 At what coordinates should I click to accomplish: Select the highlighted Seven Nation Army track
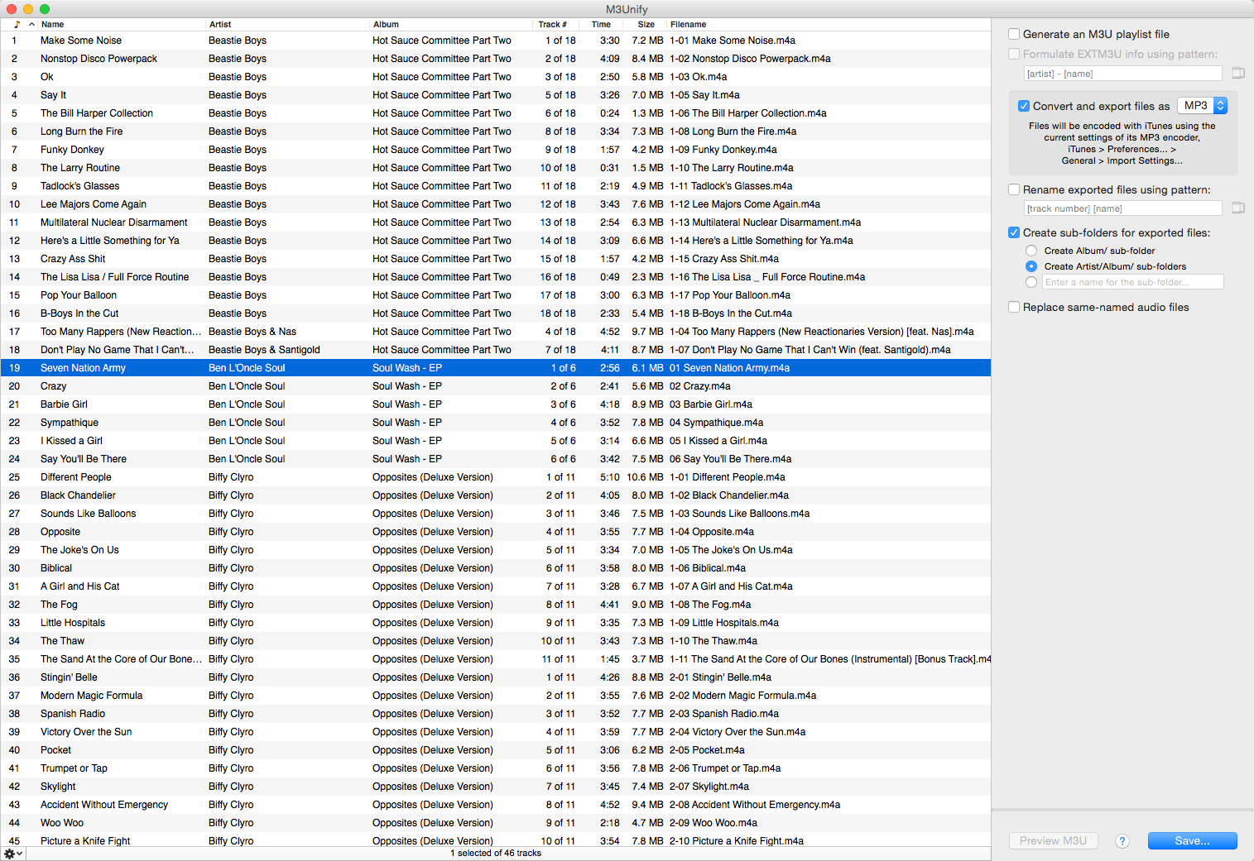[x=495, y=368]
